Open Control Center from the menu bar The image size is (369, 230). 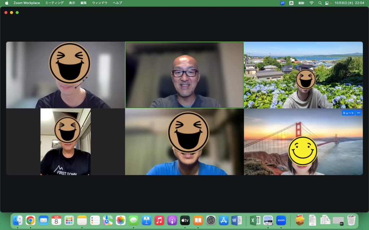point(328,3)
